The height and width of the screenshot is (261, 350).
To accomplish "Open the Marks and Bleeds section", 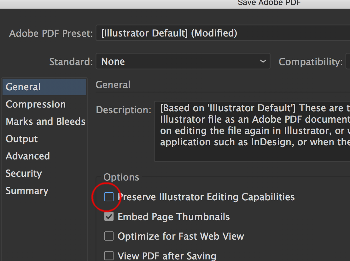I will click(45, 122).
